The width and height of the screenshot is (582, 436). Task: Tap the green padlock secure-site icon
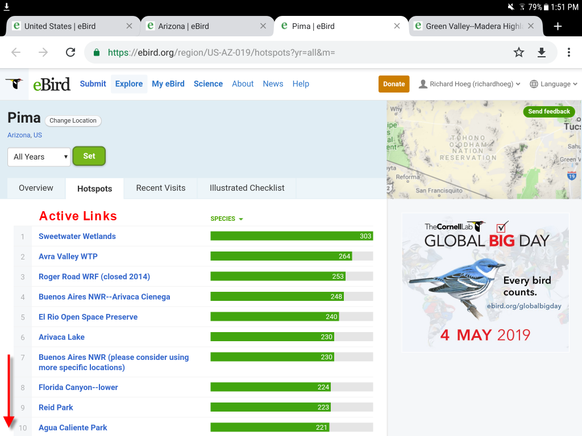click(97, 52)
